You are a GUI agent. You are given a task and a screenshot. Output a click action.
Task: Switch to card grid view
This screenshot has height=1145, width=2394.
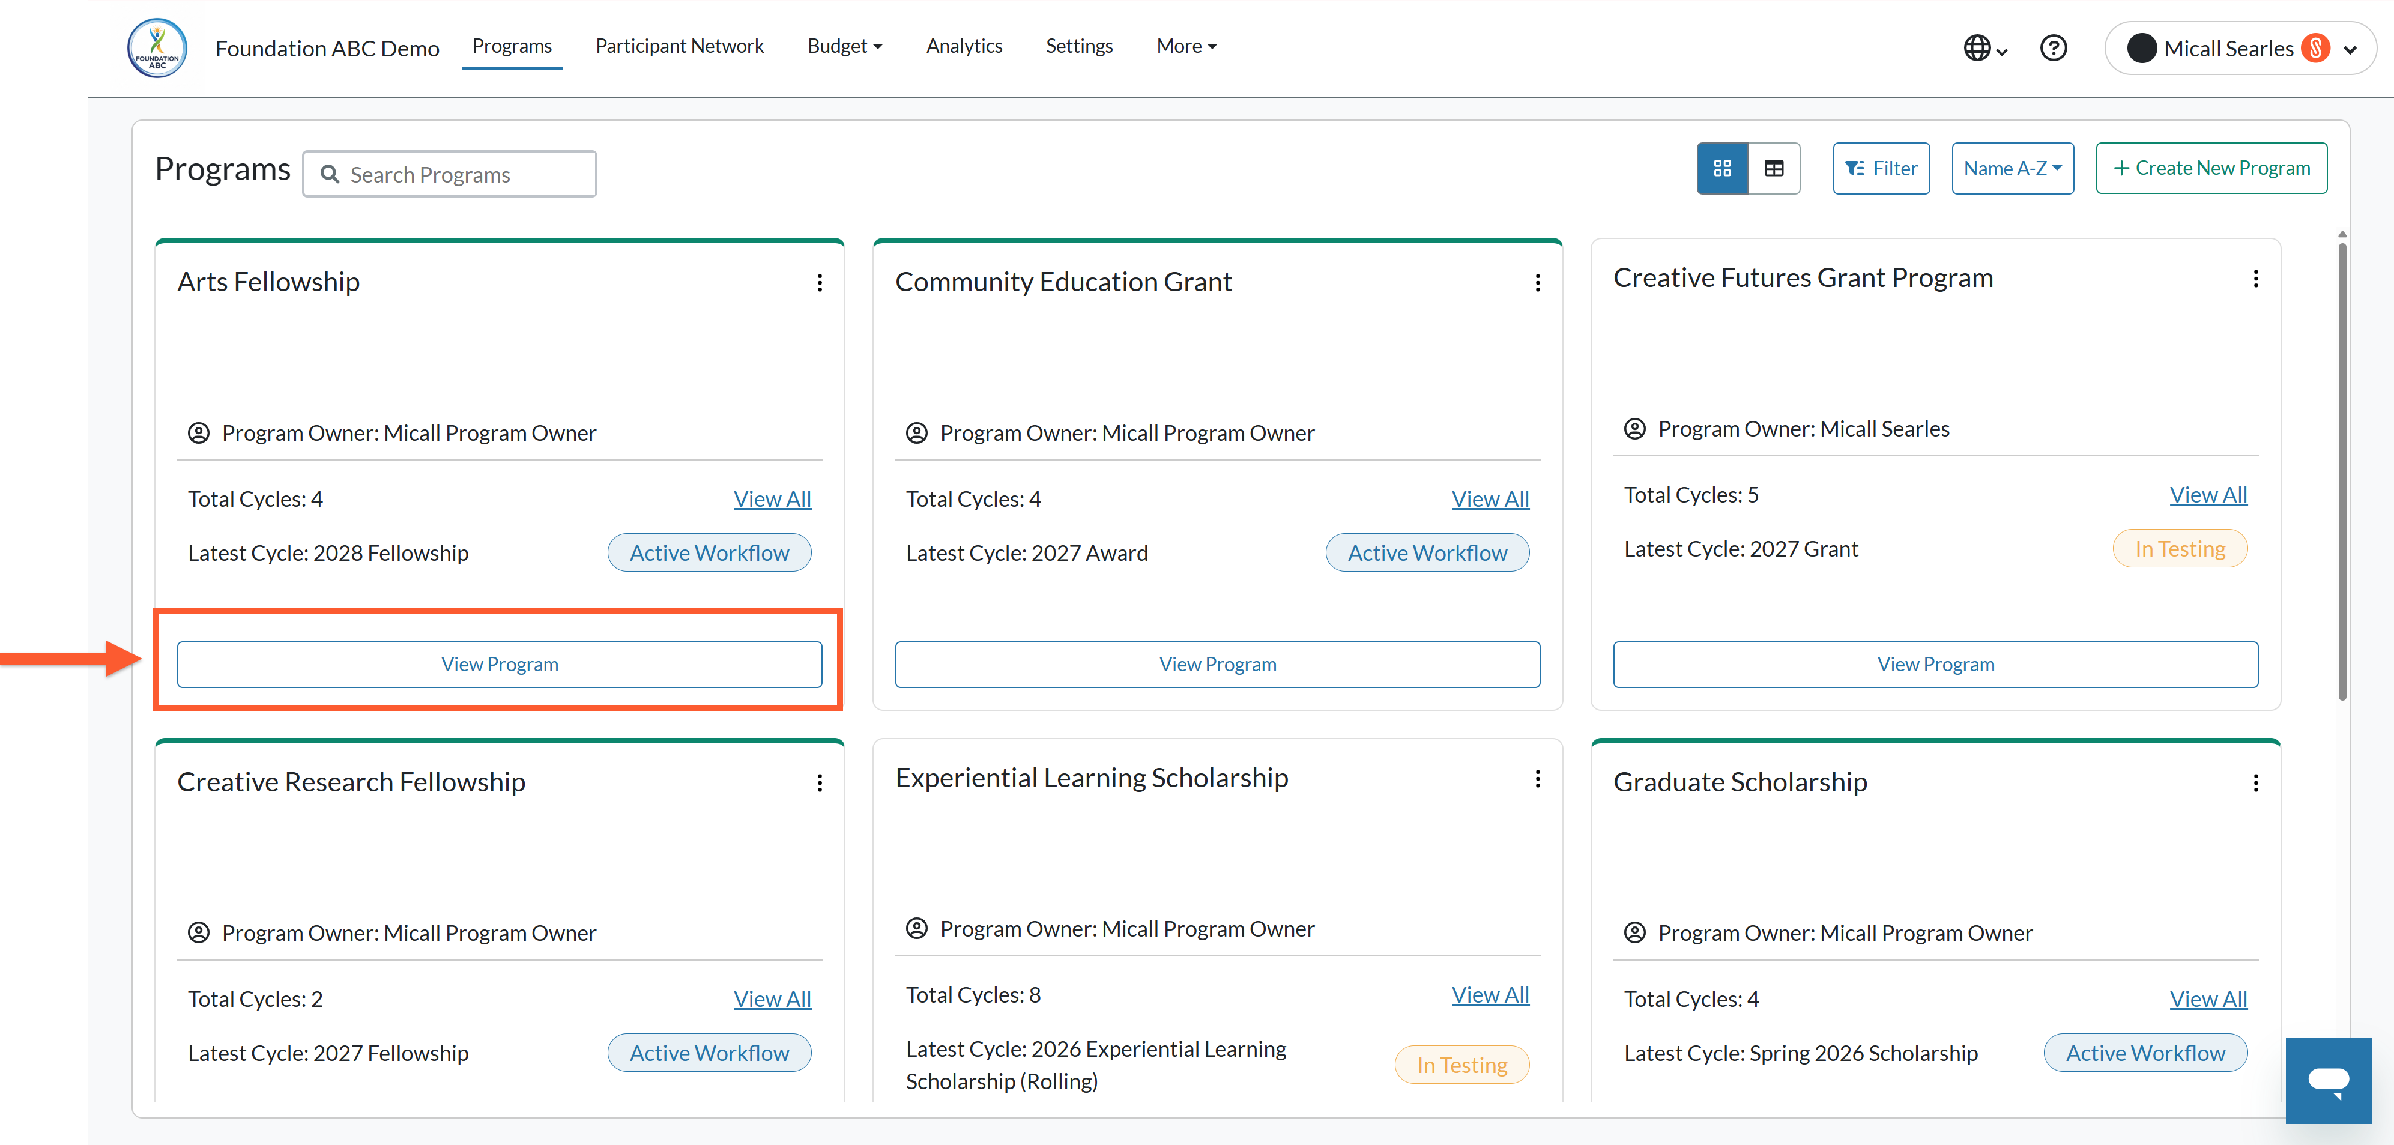tap(1722, 168)
